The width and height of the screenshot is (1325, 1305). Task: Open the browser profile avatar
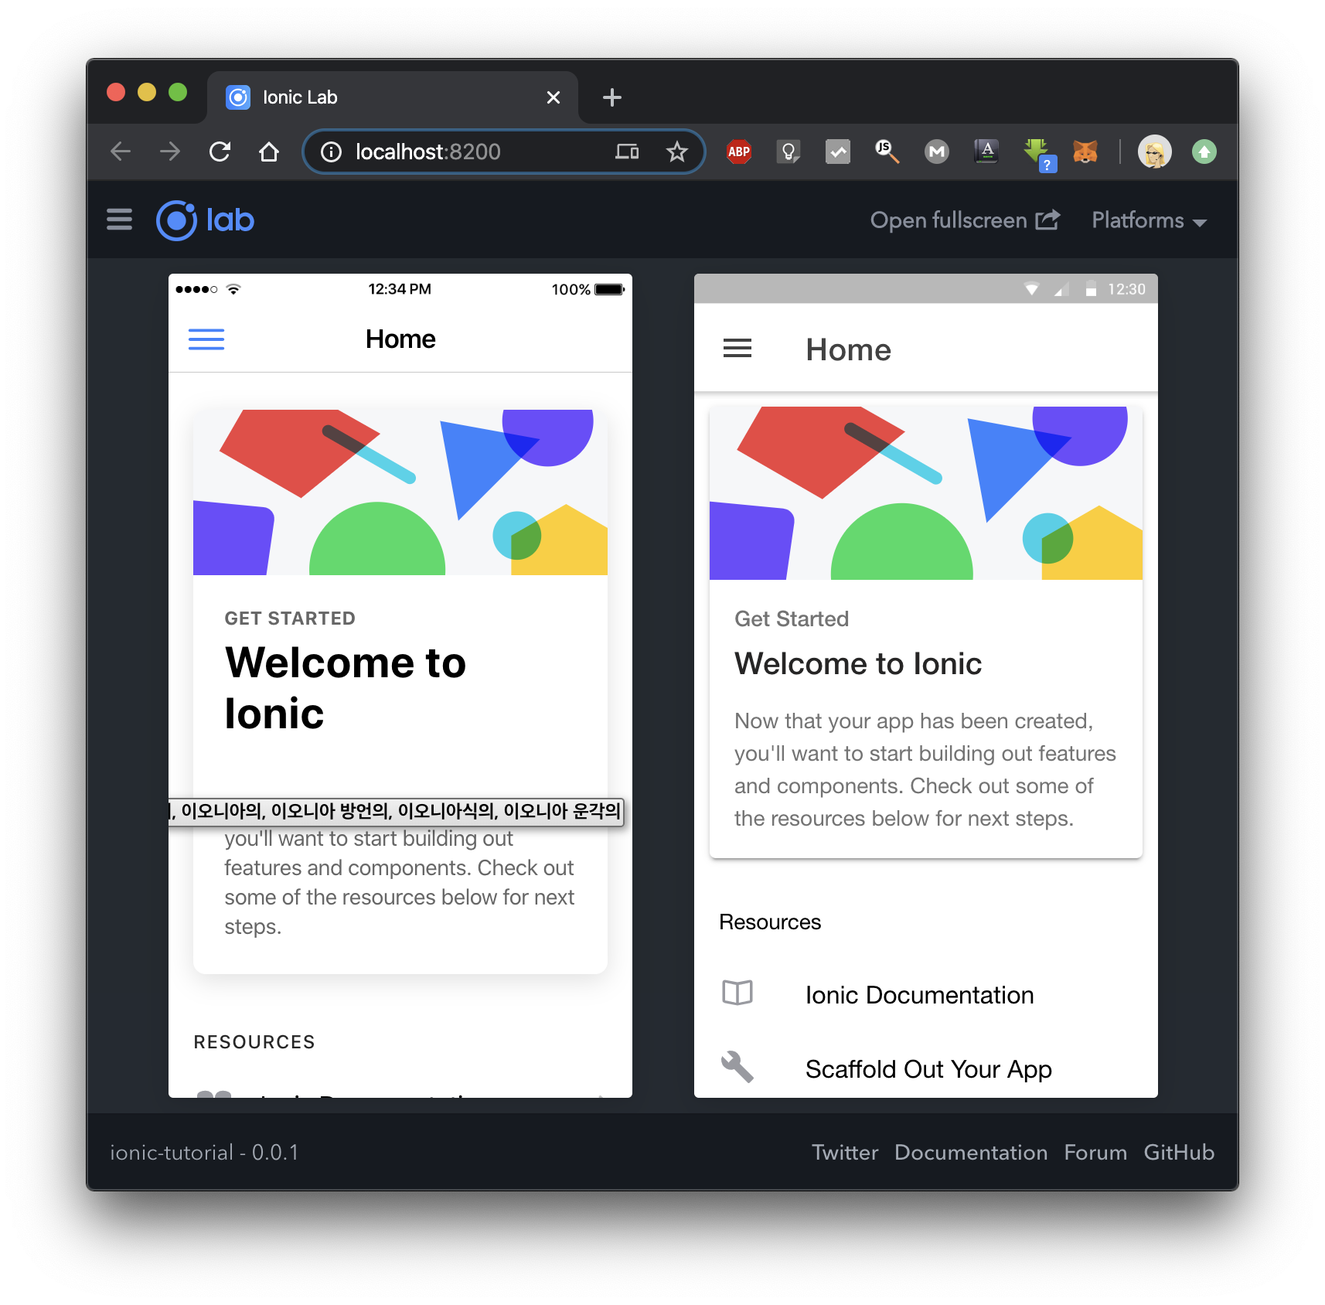click(x=1155, y=152)
